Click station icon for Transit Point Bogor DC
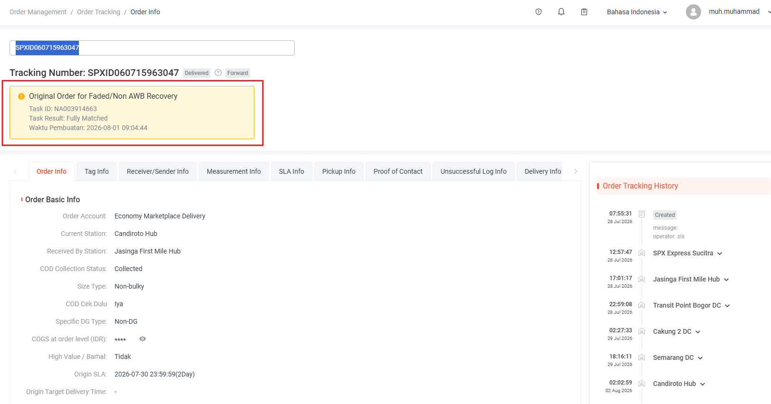This screenshot has height=404, width=771. 642,305
